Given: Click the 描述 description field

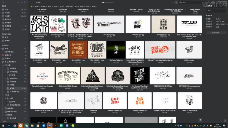Looking at the screenshot, I should (216, 10).
